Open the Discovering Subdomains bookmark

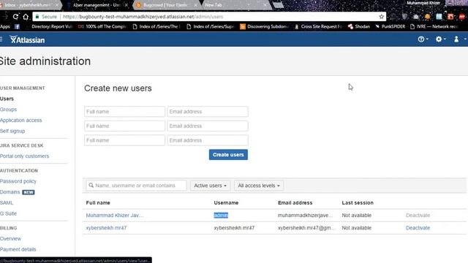[x=265, y=26]
